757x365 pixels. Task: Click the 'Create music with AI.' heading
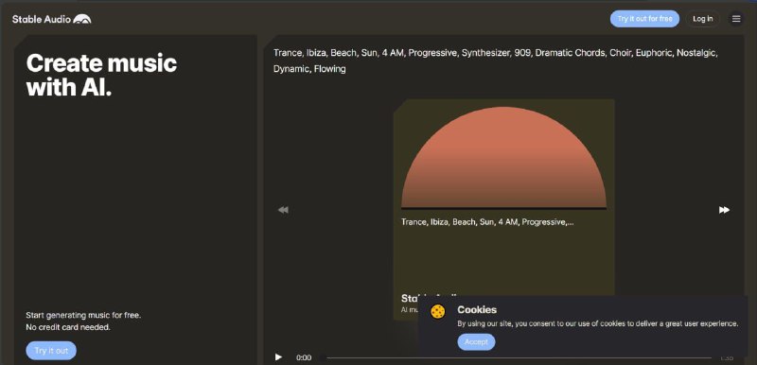[x=101, y=76]
